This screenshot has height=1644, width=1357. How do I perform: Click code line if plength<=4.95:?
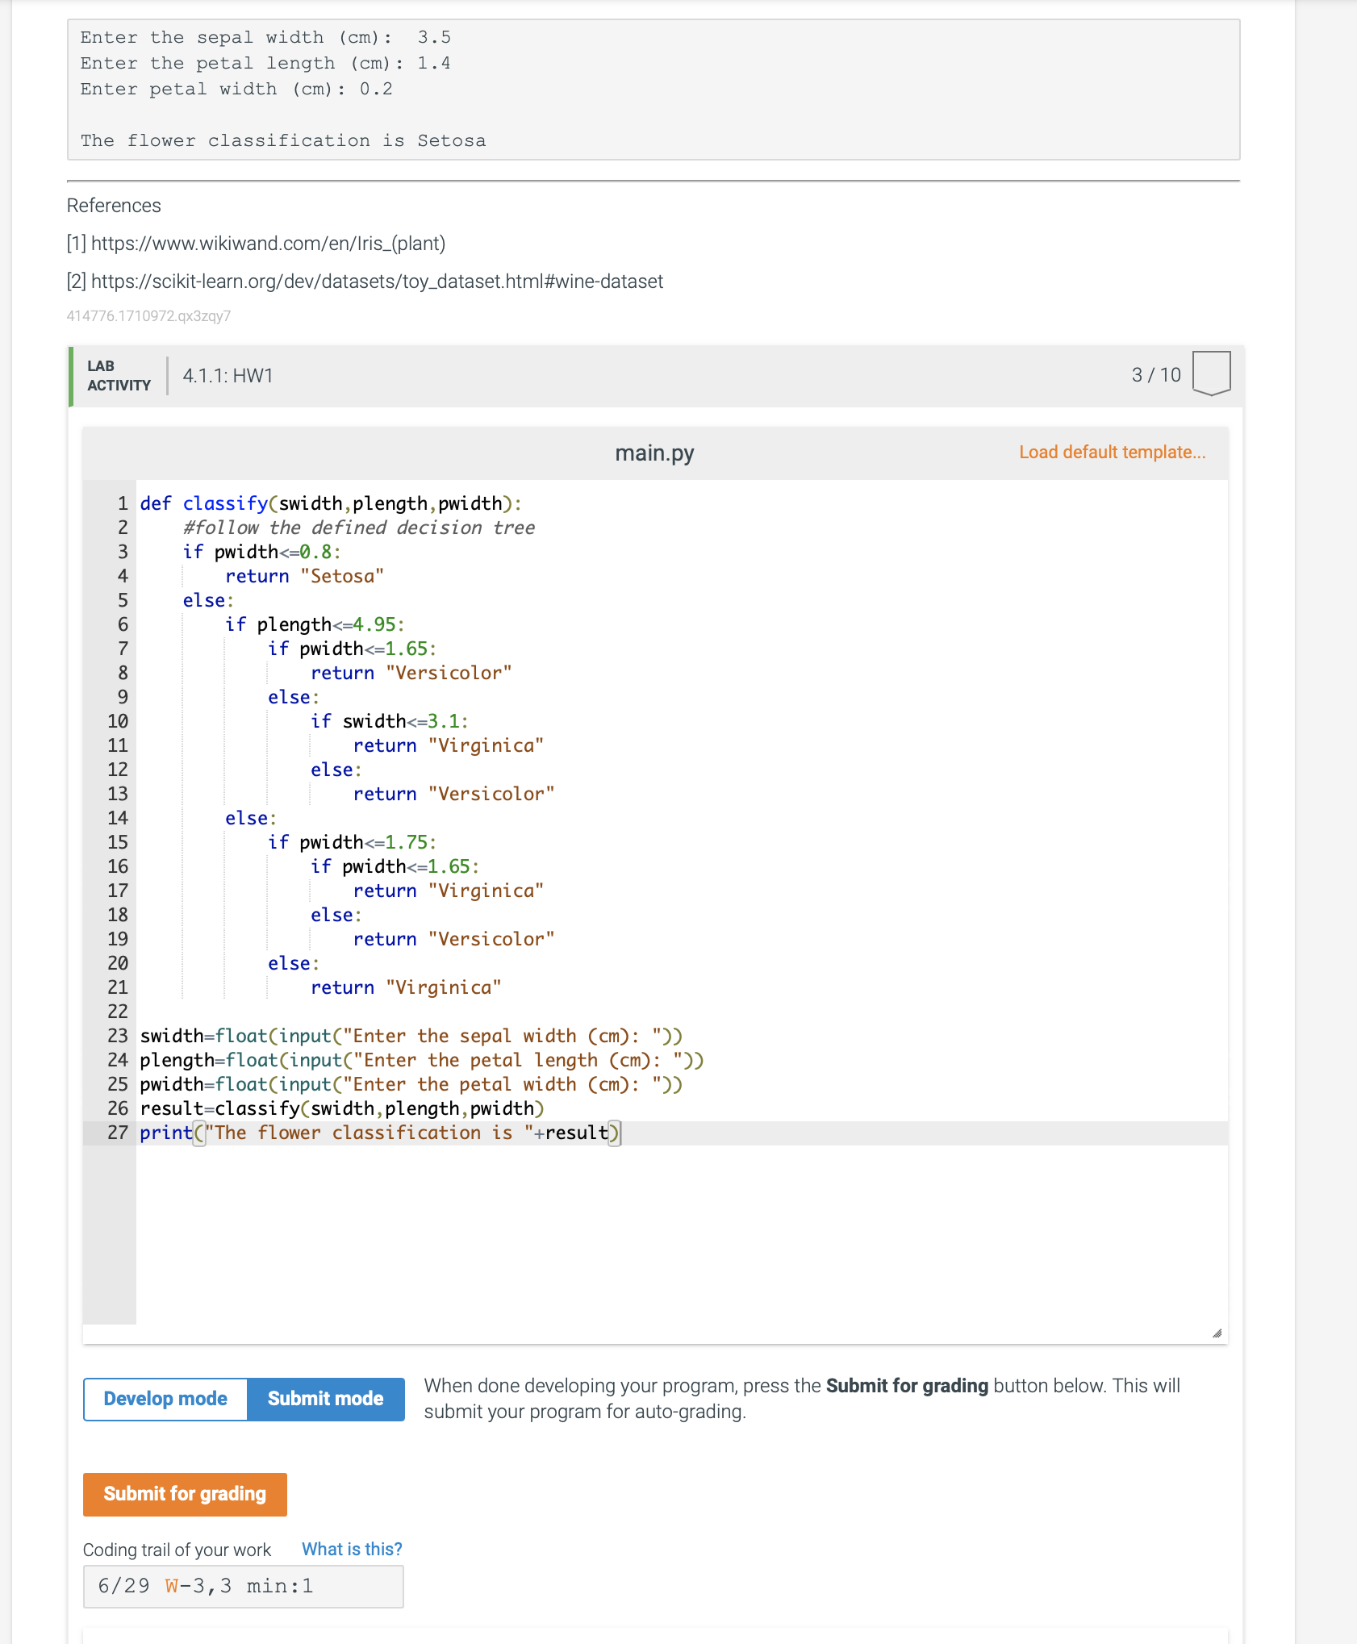click(x=315, y=624)
